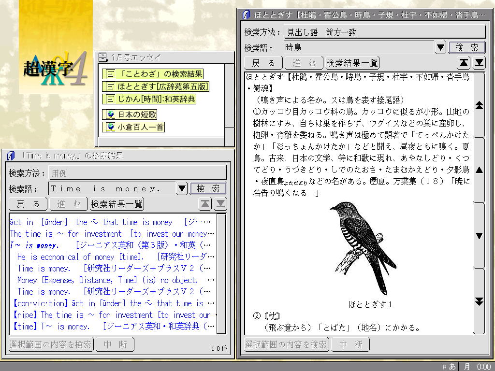Screen dimensions: 495x371
Task: Click the double-up arrow on the right scrollbar
Action: tap(479, 105)
